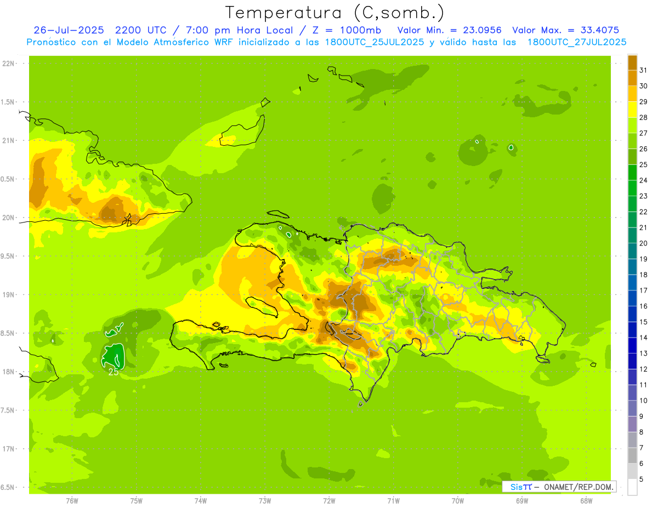Click the 'Temperatura (C,somb.)' map title
658x508 pixels.
[335, 13]
